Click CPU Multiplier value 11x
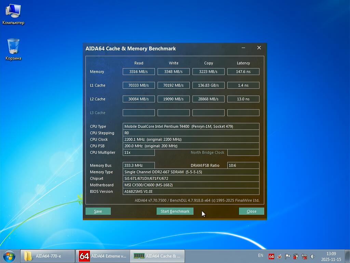Screen dimensions: 350x263 click(x=139, y=152)
